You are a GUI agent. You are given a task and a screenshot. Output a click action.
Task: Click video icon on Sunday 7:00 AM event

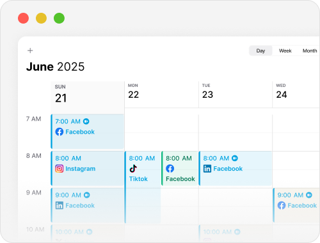point(86,121)
